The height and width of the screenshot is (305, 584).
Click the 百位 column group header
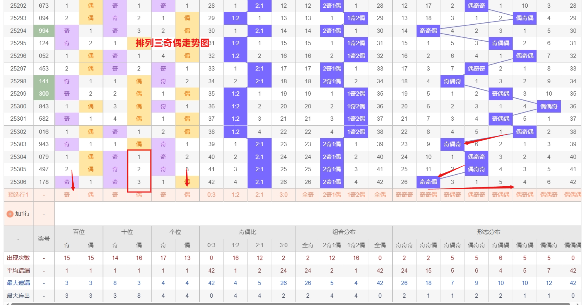tap(79, 232)
